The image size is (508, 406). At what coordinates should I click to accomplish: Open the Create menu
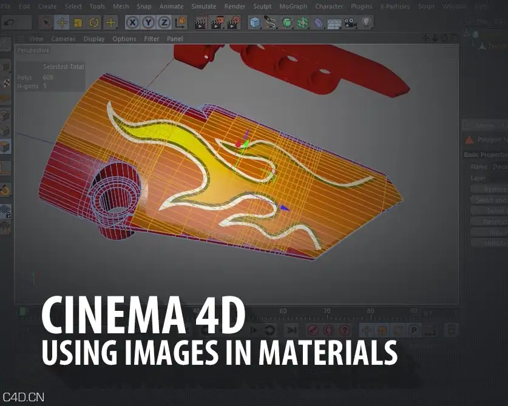47,6
